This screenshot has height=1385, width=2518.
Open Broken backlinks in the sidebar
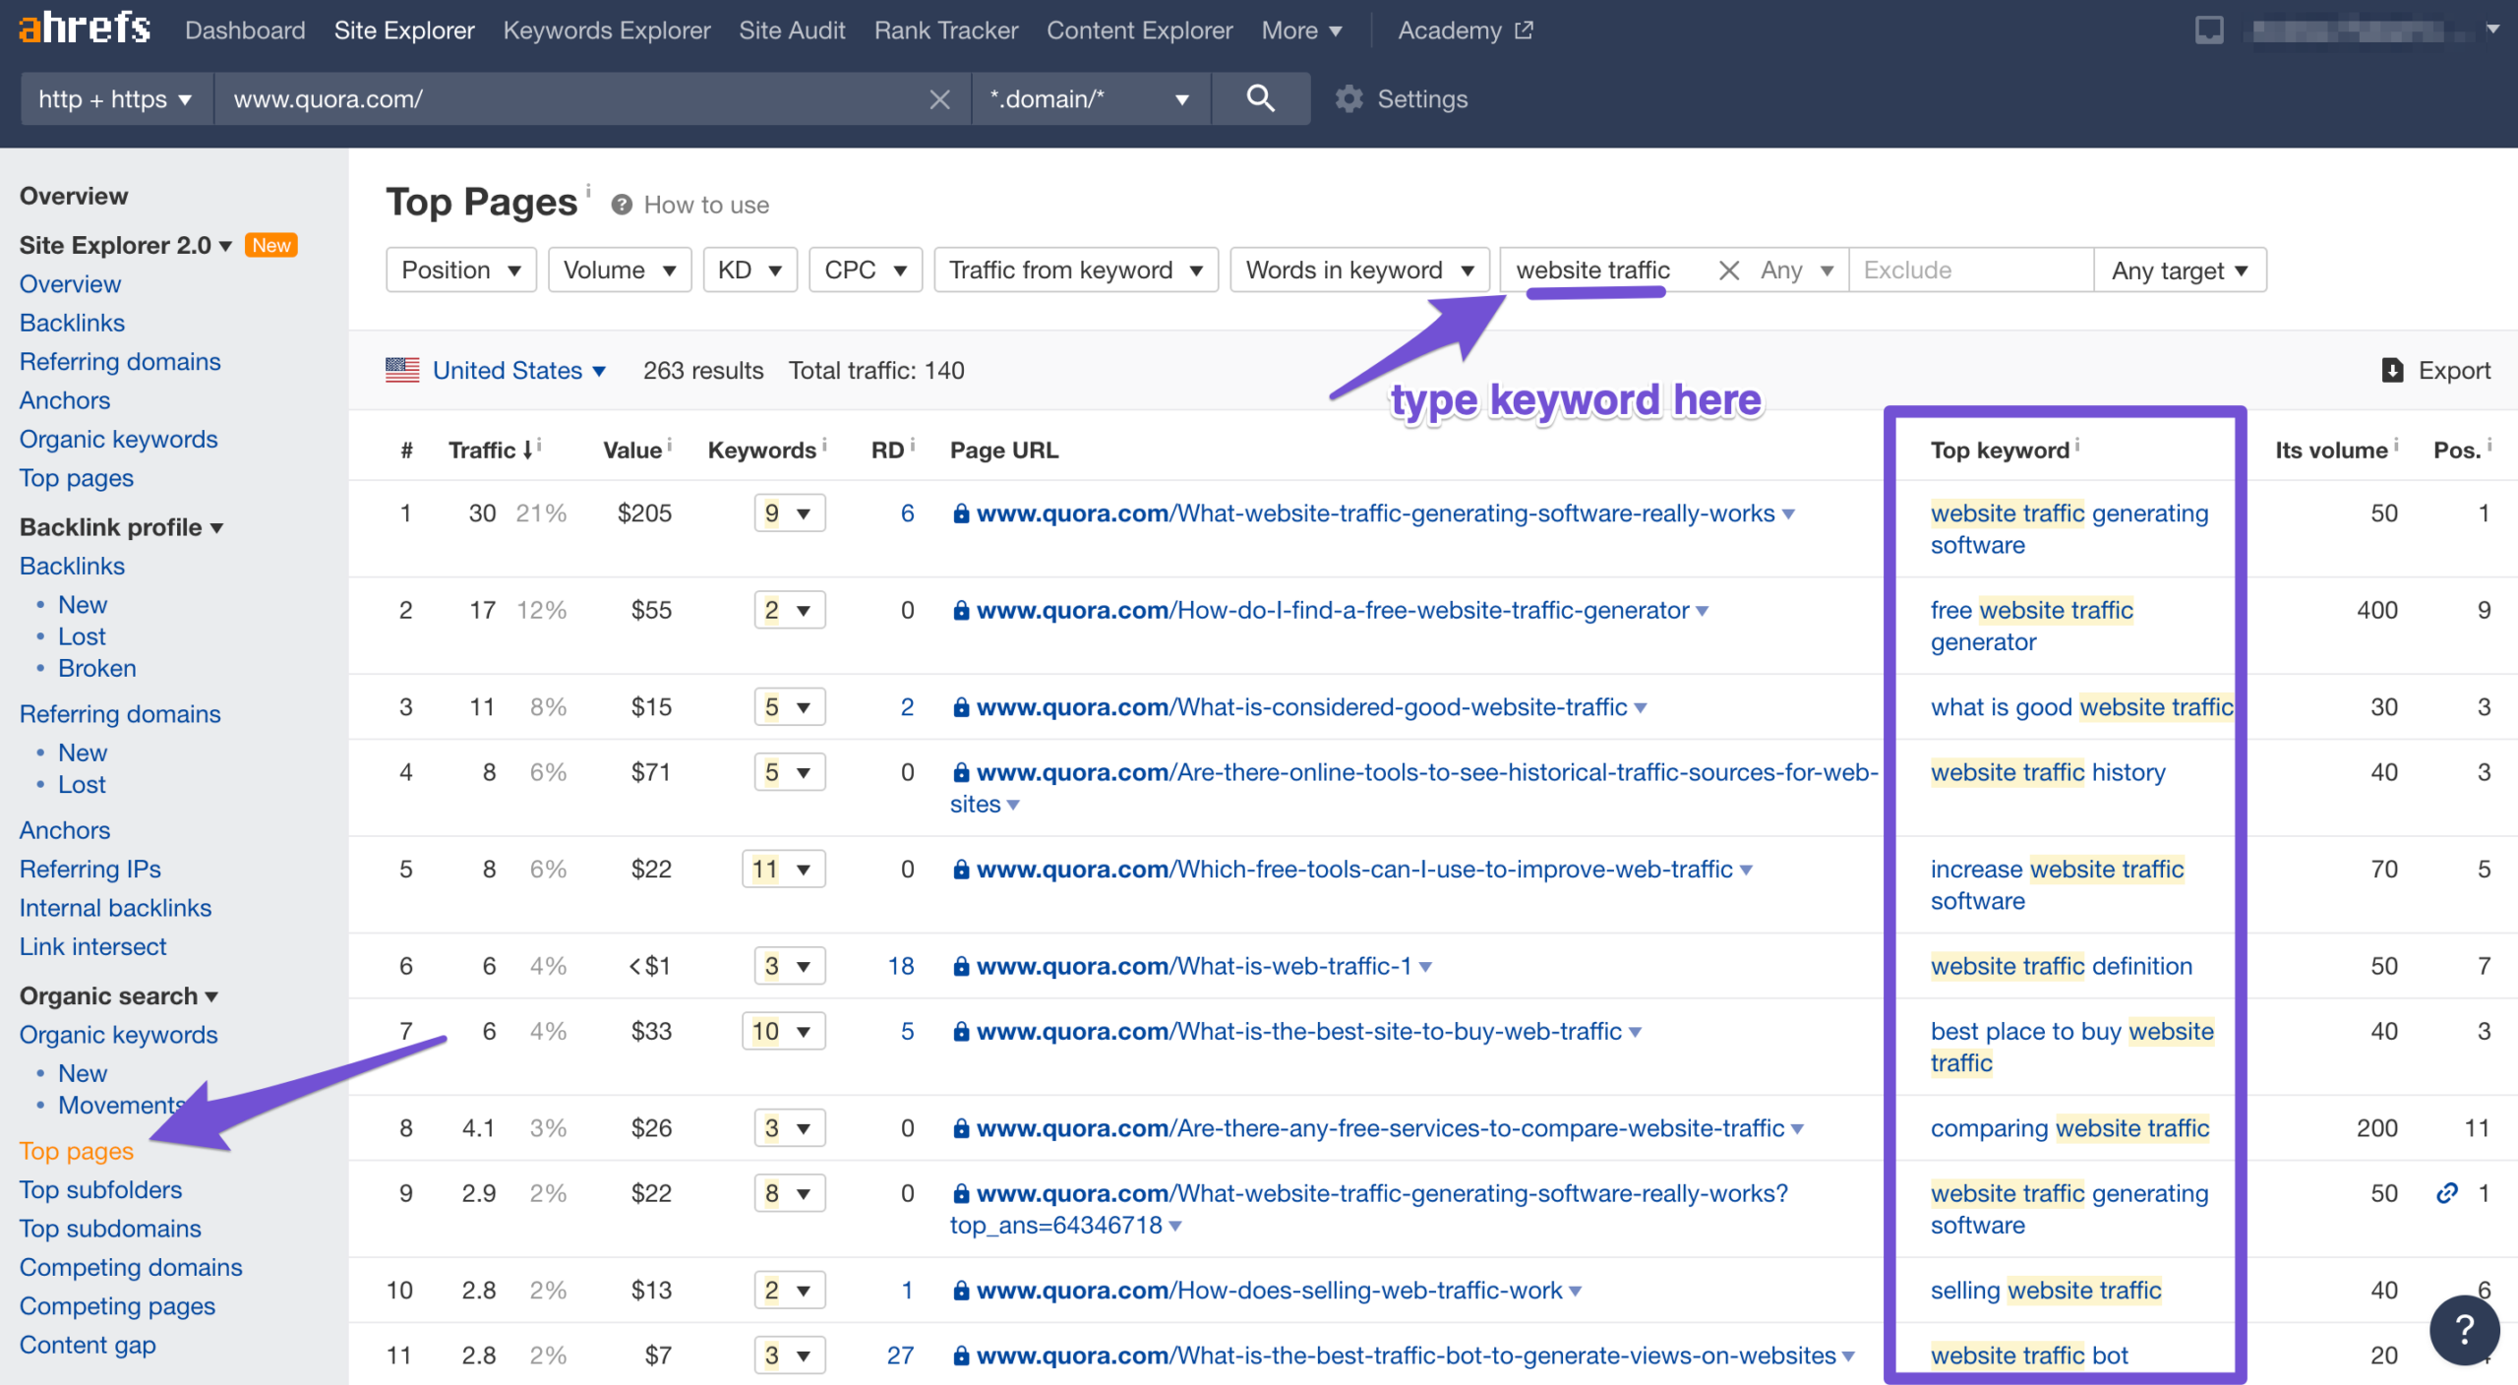pyautogui.click(x=97, y=668)
